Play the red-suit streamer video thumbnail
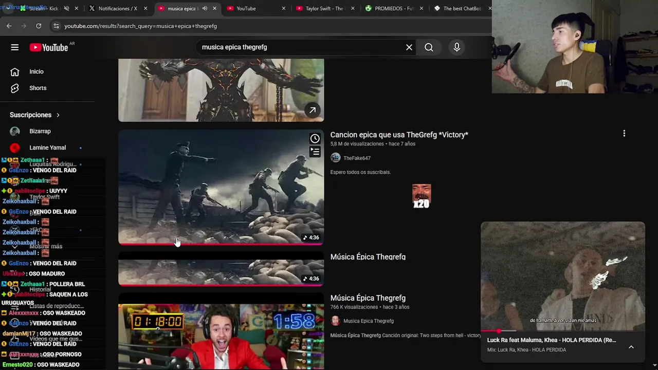Image resolution: width=658 pixels, height=370 pixels. tap(221, 337)
